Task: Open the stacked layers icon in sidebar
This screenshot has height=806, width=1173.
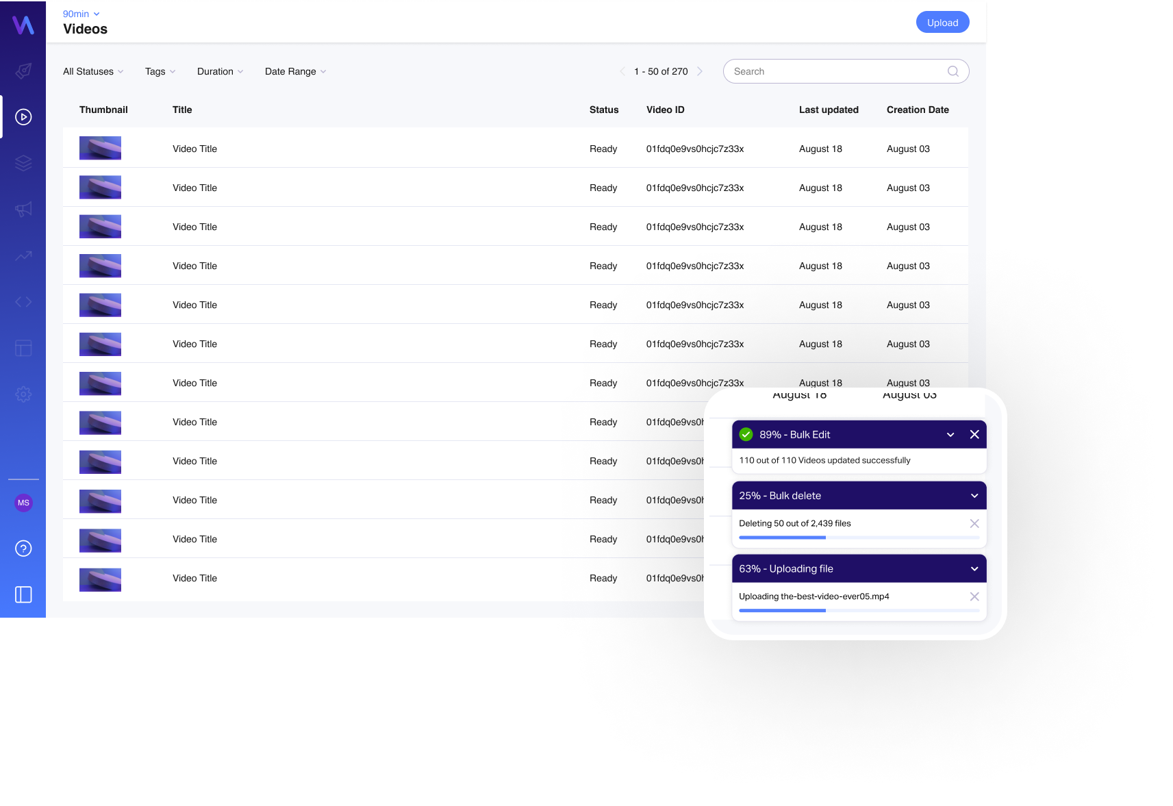Action: [23, 163]
